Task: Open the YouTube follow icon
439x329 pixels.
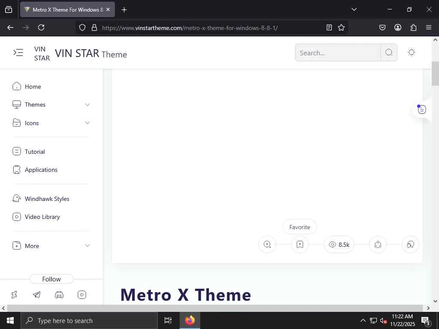Action: coord(82,295)
